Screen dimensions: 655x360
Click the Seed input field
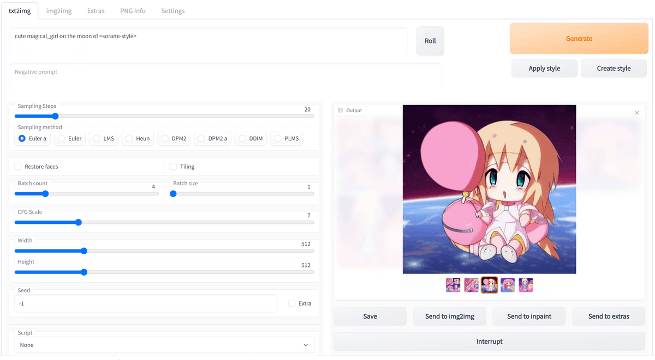pyautogui.click(x=146, y=303)
